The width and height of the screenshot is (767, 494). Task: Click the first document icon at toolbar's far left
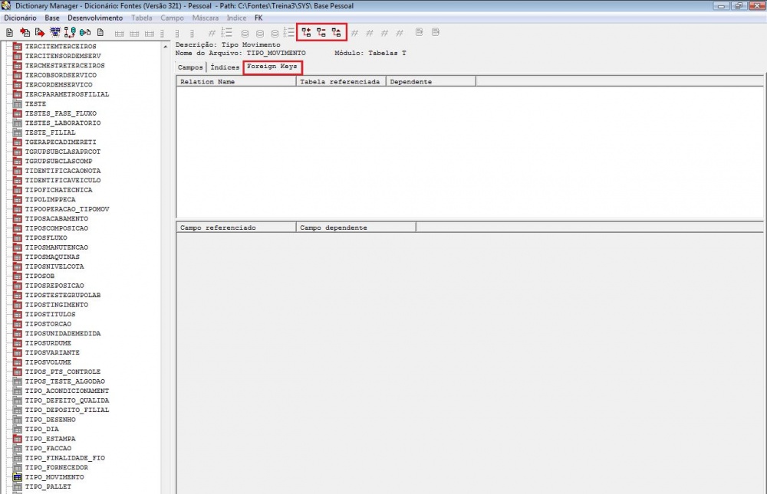point(9,32)
